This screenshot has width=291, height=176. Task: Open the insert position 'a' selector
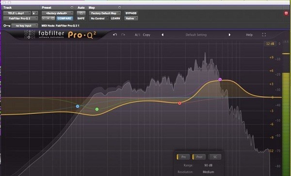pos(35,13)
